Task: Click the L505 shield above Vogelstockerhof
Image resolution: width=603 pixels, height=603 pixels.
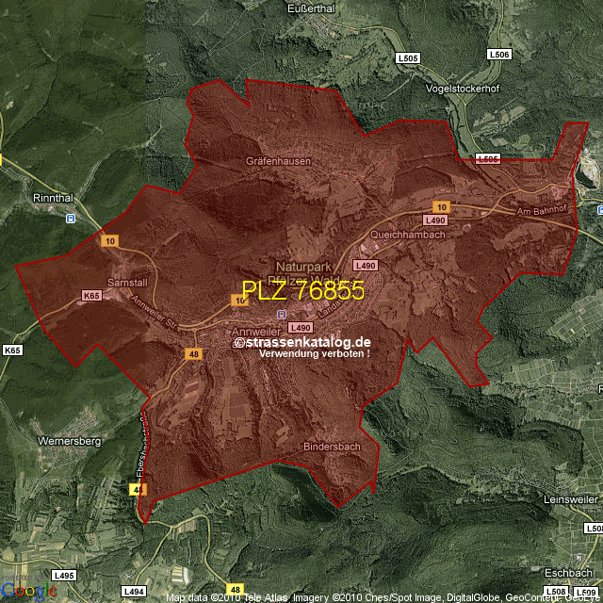Action: click(x=407, y=57)
